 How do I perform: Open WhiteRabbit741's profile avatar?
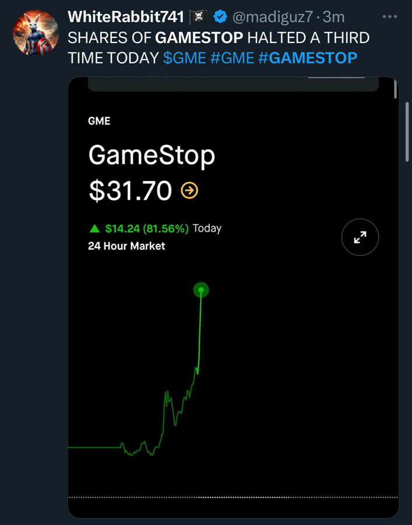(36, 33)
